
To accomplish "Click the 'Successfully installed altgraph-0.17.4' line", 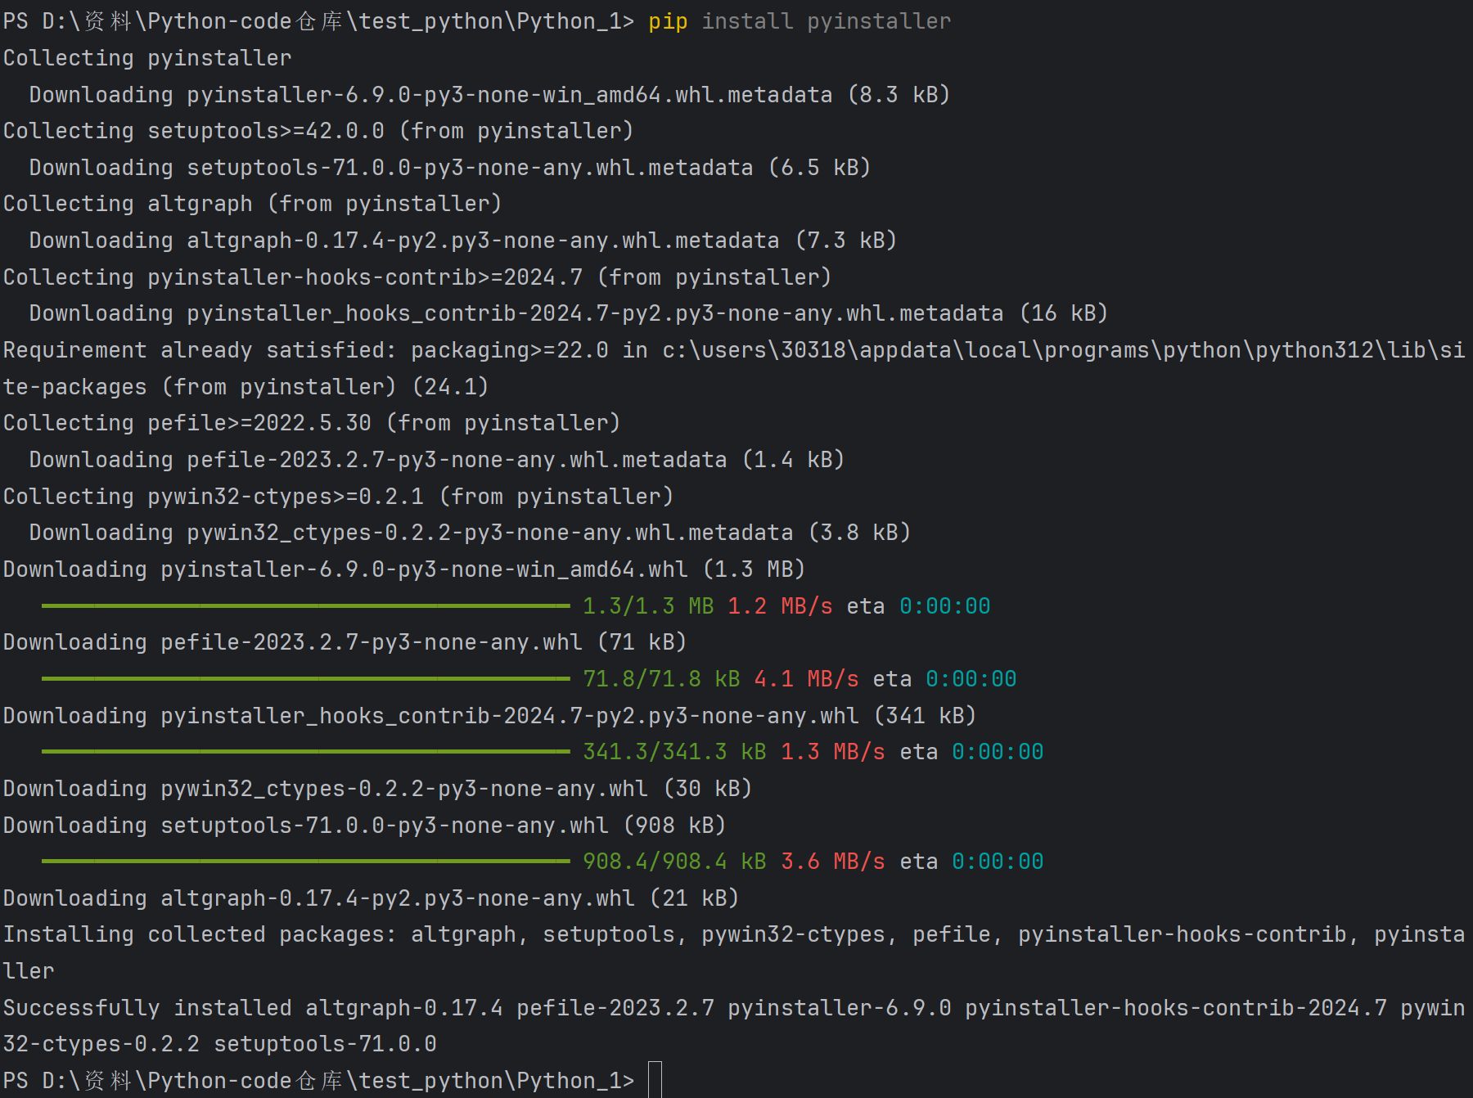I will point(734,1008).
